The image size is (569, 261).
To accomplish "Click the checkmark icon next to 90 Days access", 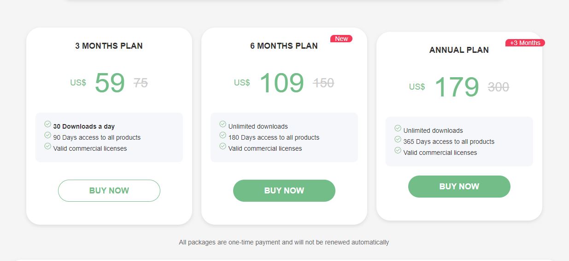I will [x=47, y=135].
